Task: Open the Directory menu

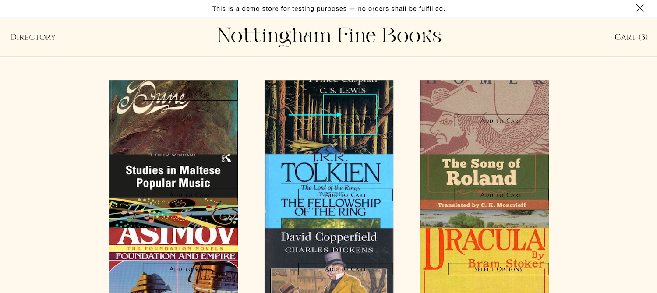Action: (x=33, y=37)
